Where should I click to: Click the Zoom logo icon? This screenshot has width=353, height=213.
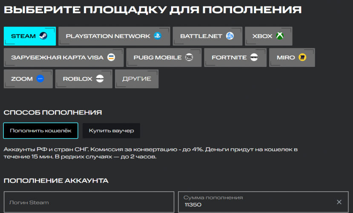point(40,79)
